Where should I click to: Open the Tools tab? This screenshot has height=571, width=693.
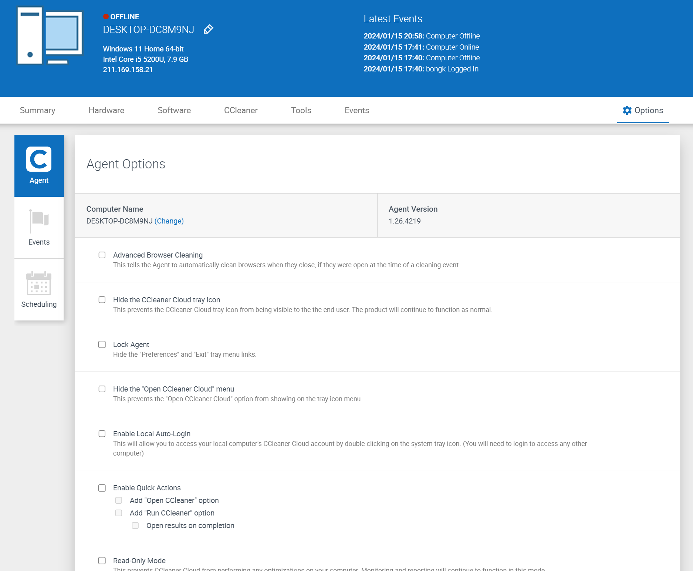click(301, 110)
